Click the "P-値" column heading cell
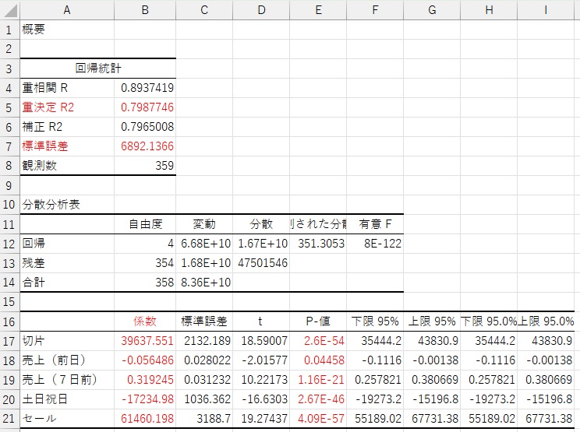 point(318,321)
